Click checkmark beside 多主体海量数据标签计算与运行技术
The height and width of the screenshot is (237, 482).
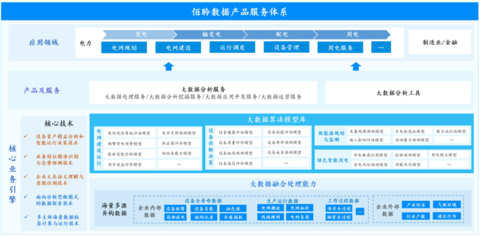(x=26, y=217)
